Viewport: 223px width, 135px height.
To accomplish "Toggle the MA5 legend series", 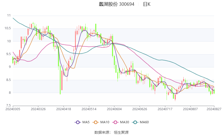I will coord(82,122).
